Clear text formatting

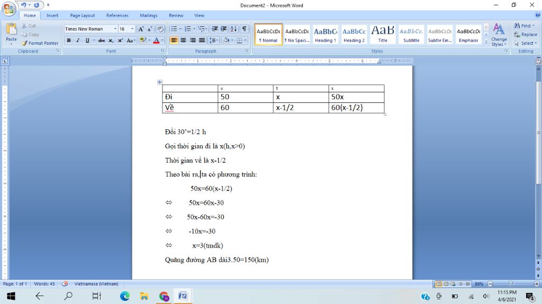(160, 29)
